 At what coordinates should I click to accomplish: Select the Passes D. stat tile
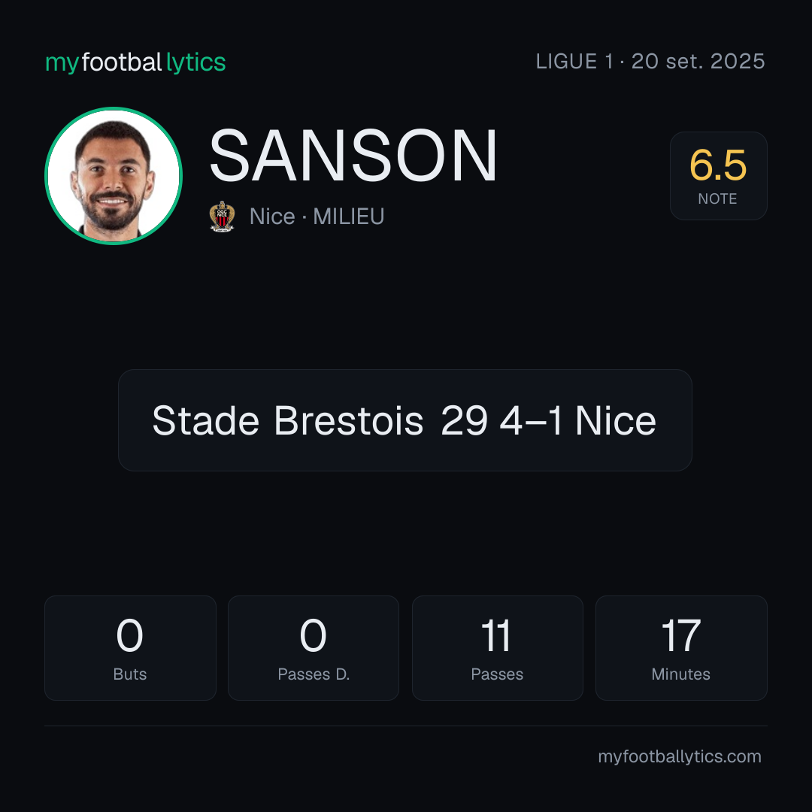tap(314, 648)
